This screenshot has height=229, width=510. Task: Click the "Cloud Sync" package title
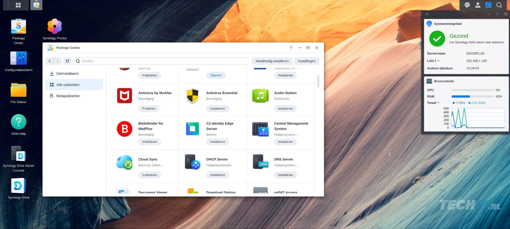point(148,159)
